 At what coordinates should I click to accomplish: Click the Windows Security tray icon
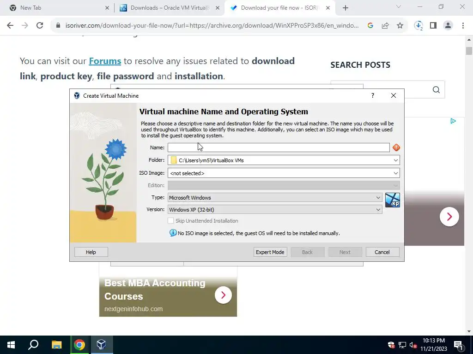point(391,345)
